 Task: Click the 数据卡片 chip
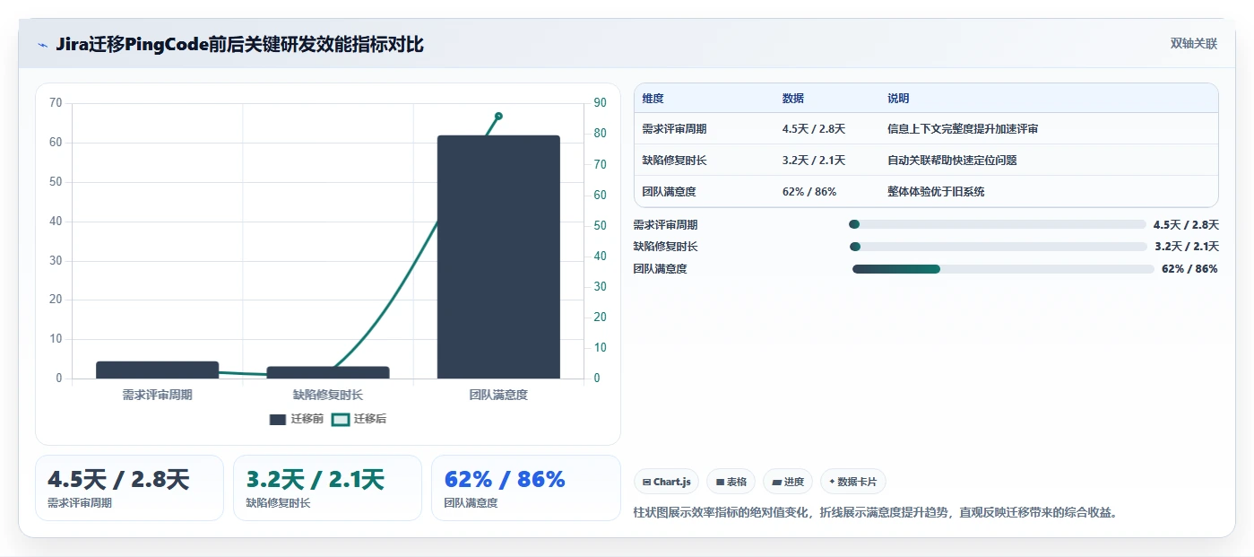tap(853, 482)
